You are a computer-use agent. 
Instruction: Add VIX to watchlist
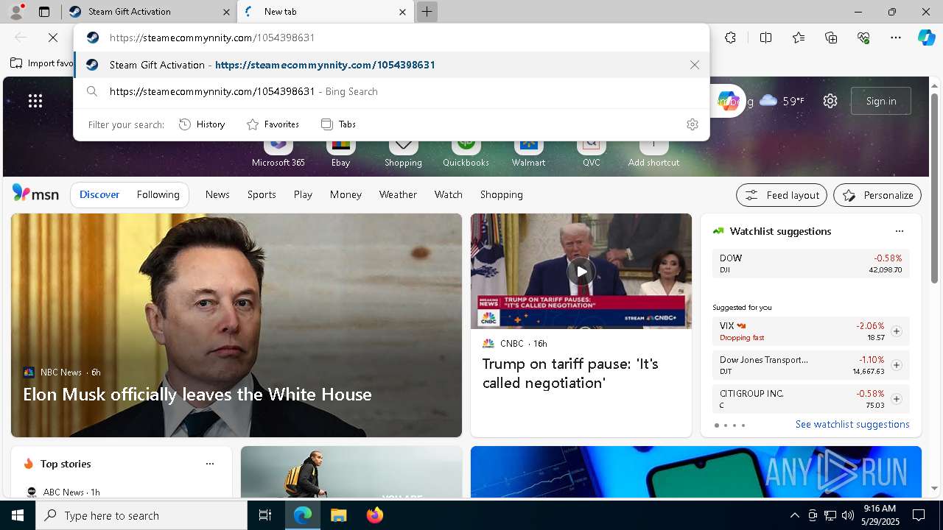(x=896, y=331)
